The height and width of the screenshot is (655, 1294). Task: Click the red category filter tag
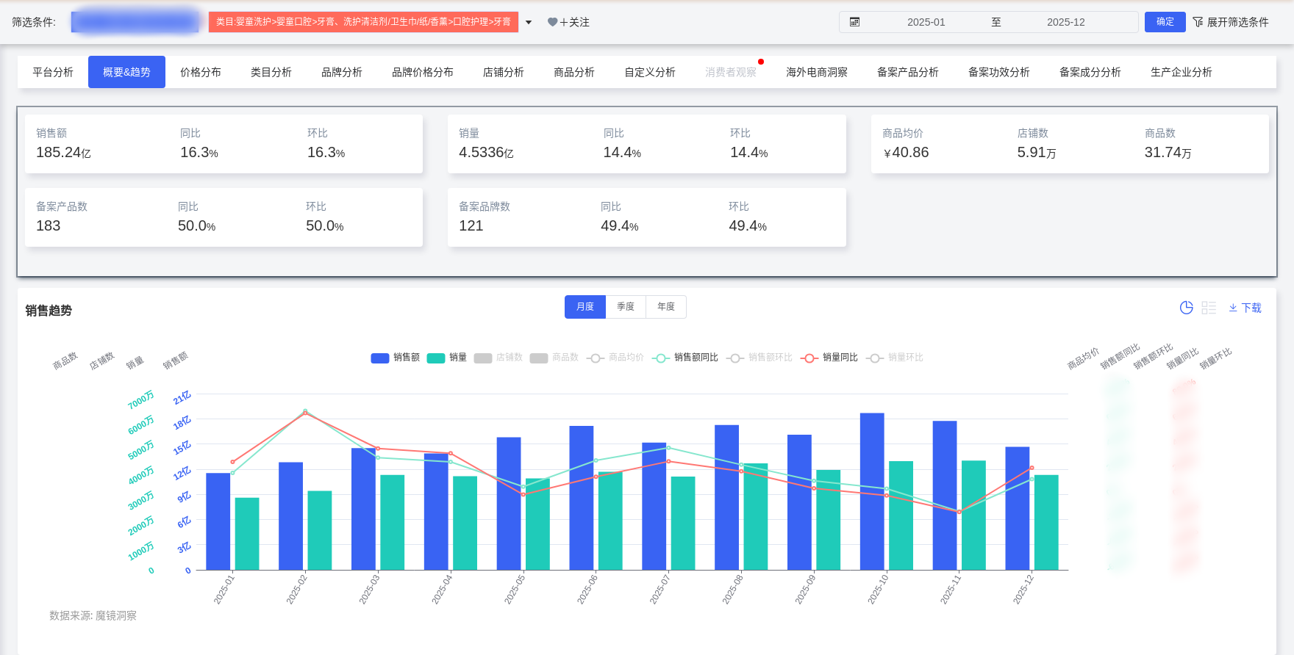pyautogui.click(x=363, y=22)
